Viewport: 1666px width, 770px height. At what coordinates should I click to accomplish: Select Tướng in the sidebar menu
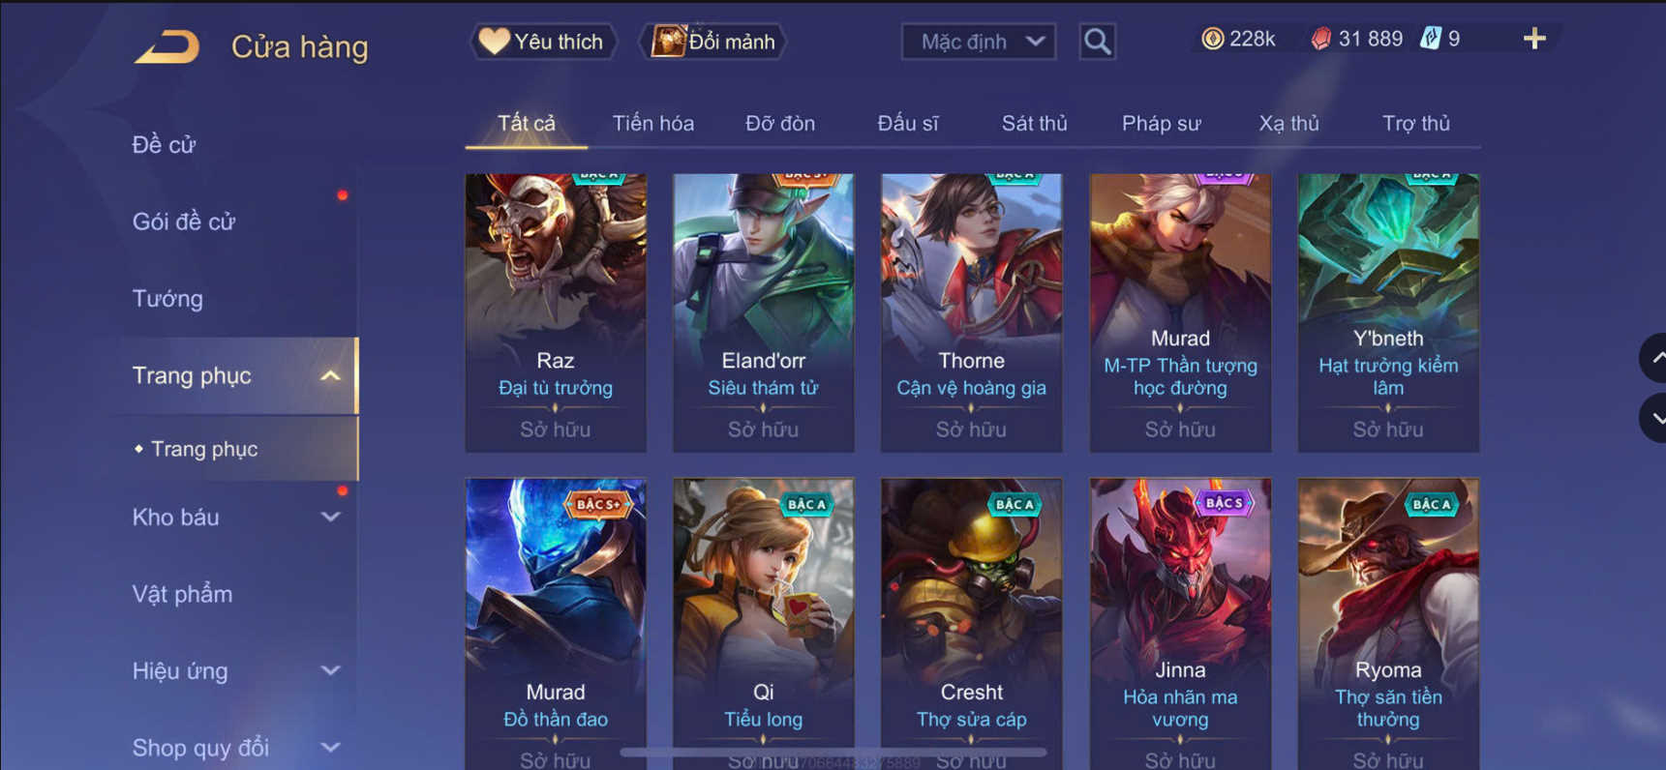click(167, 298)
